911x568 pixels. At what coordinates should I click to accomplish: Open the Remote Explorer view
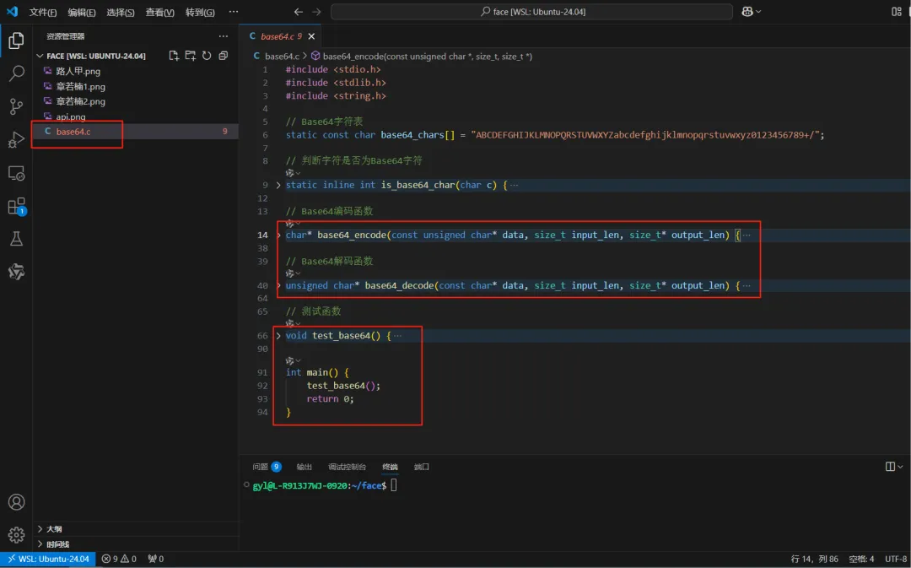(x=16, y=173)
